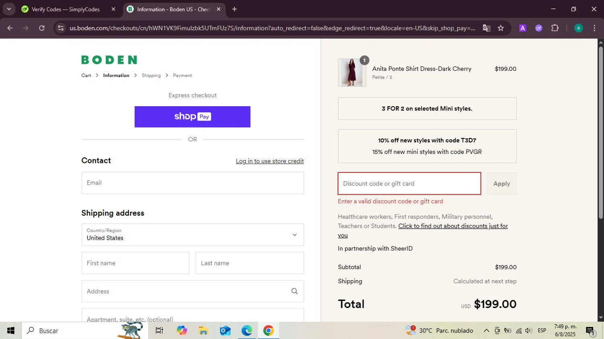Click the Anita Ponte Shirt Dress thumbnail

click(x=352, y=73)
